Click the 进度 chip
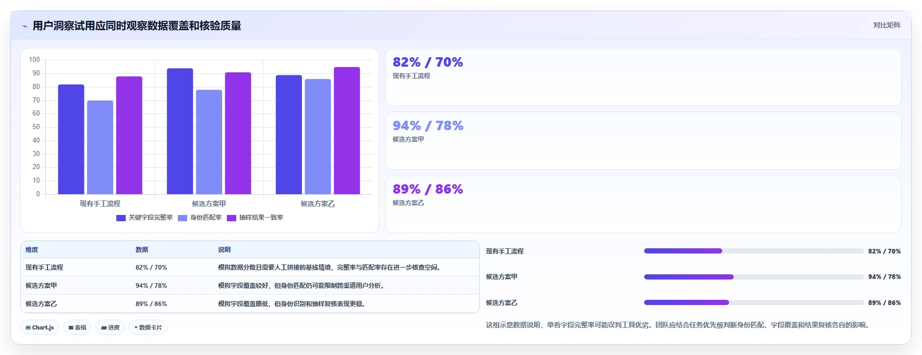The width and height of the screenshot is (922, 355). (x=110, y=327)
